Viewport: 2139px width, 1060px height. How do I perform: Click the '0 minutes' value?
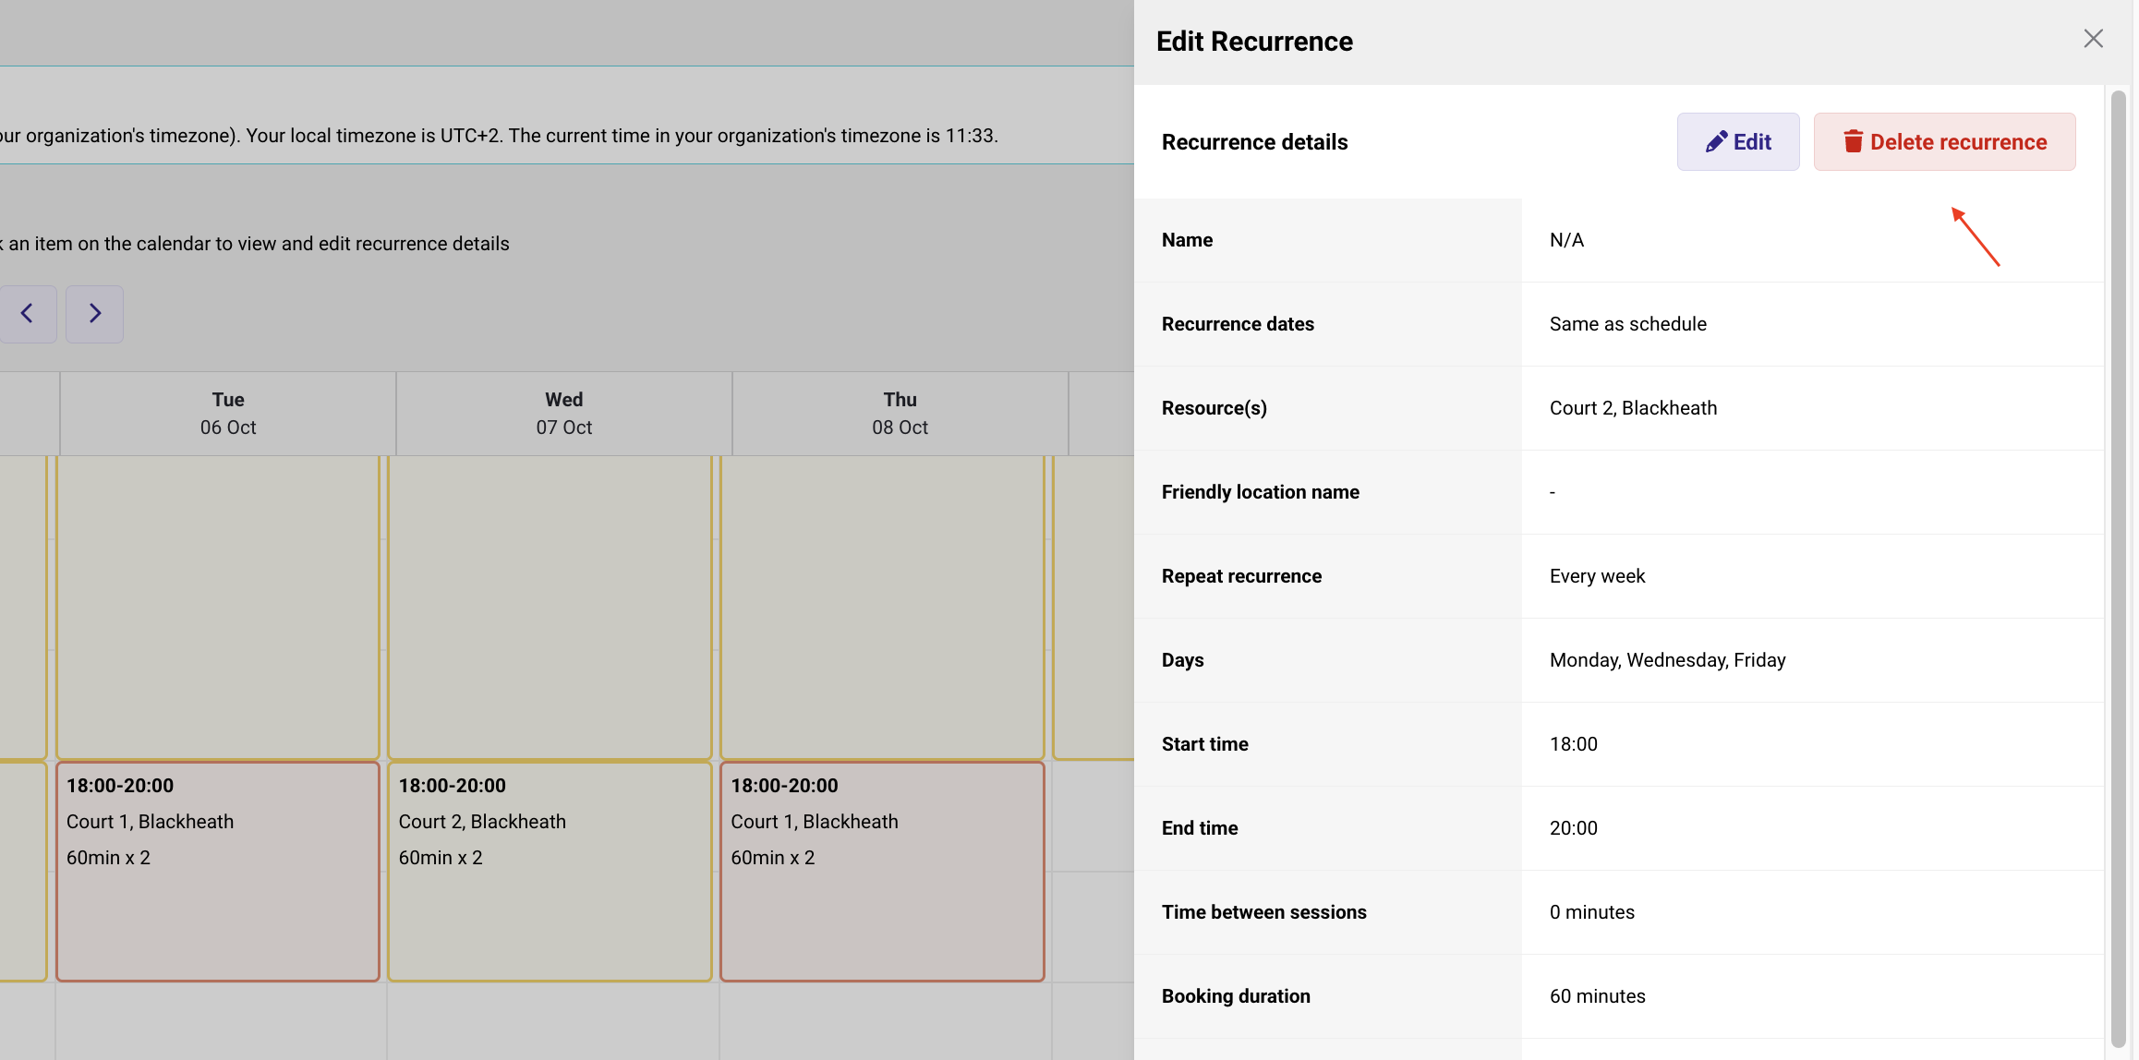[x=1591, y=912]
